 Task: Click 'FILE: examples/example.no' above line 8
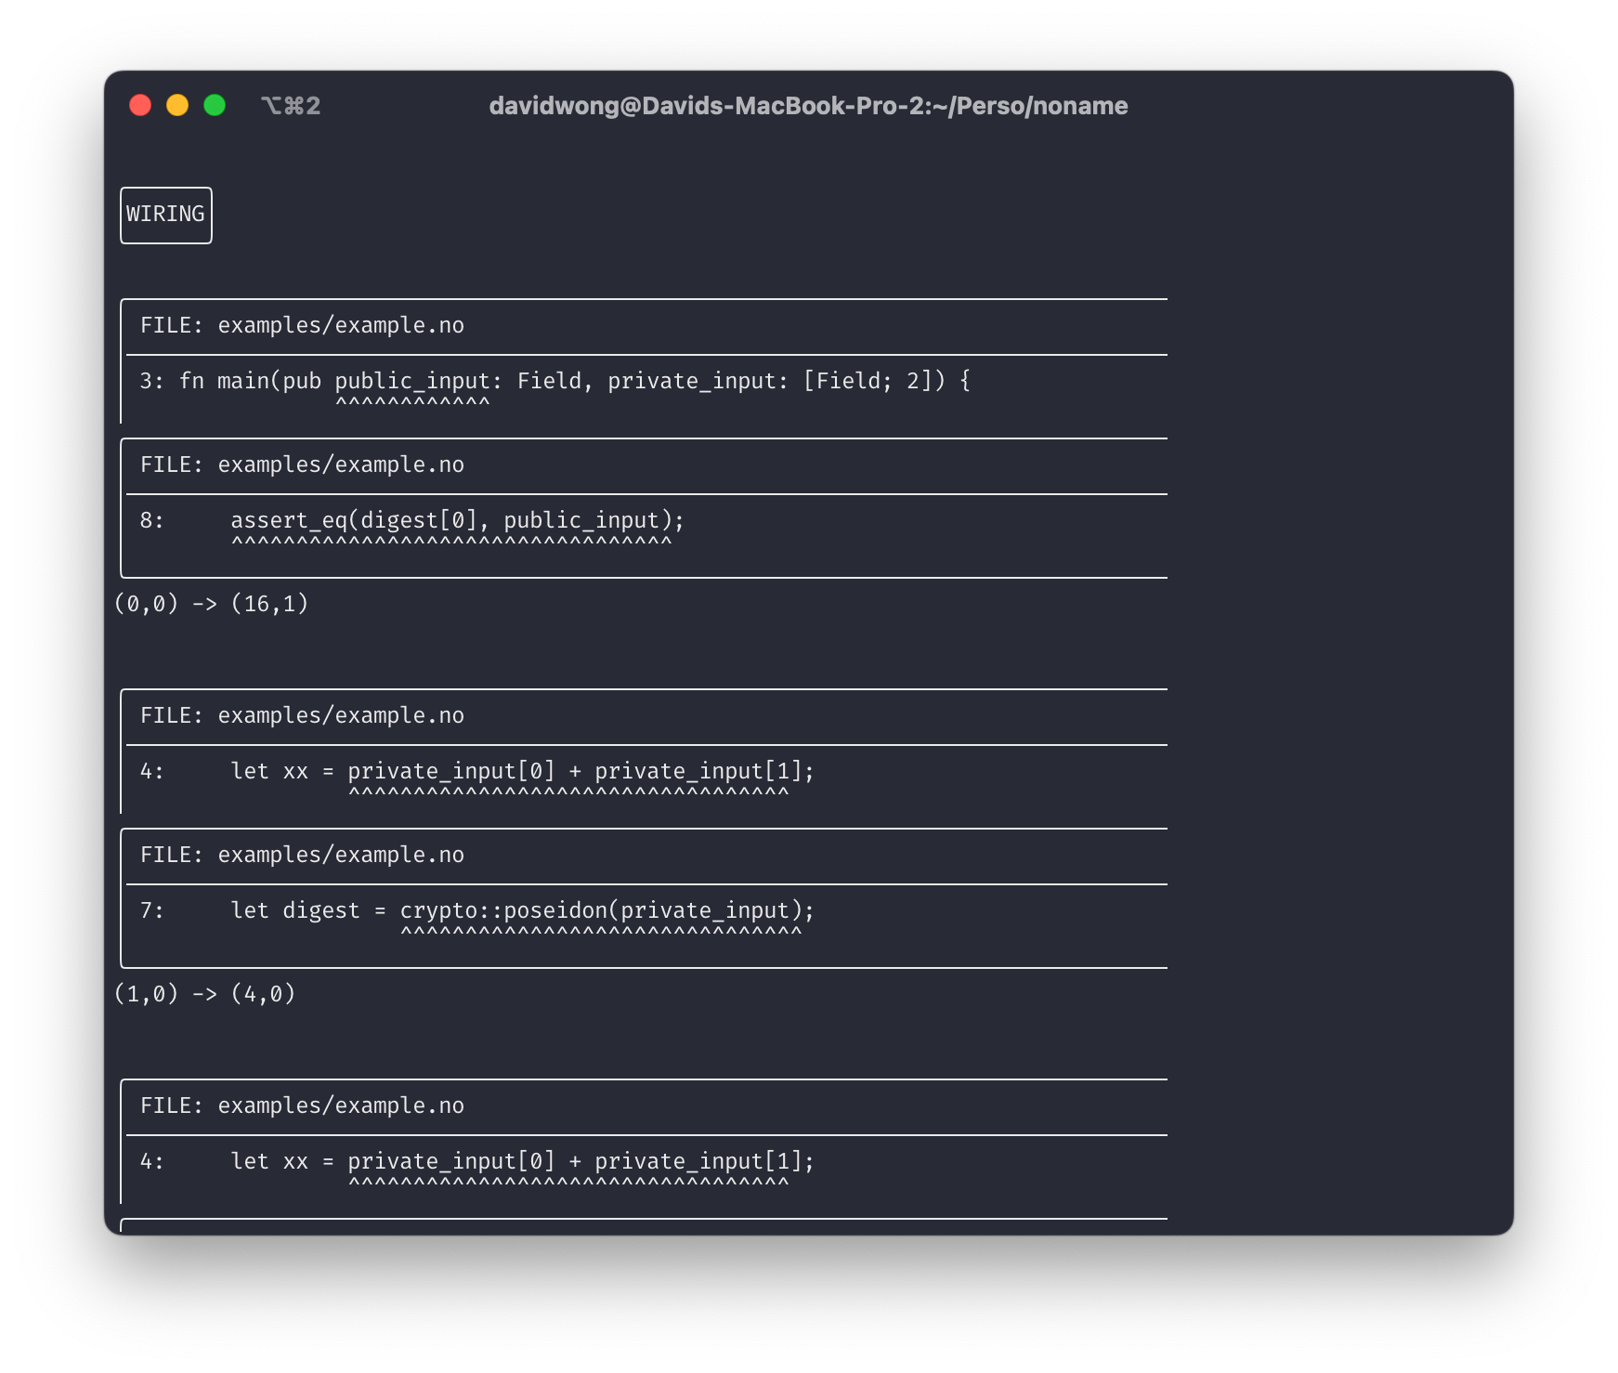point(302,464)
